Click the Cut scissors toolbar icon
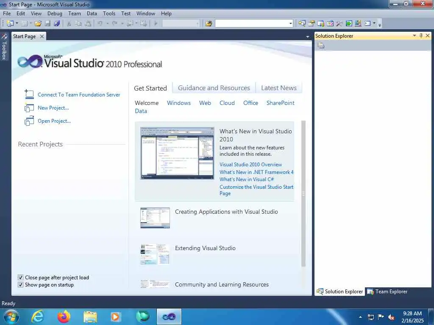 tap(69, 24)
